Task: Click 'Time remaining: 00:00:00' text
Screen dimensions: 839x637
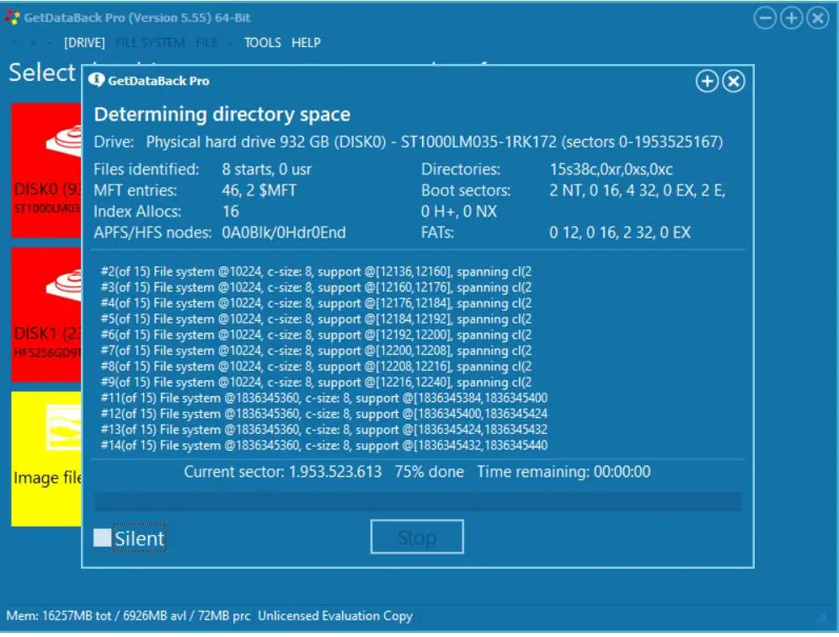Action: (x=564, y=472)
